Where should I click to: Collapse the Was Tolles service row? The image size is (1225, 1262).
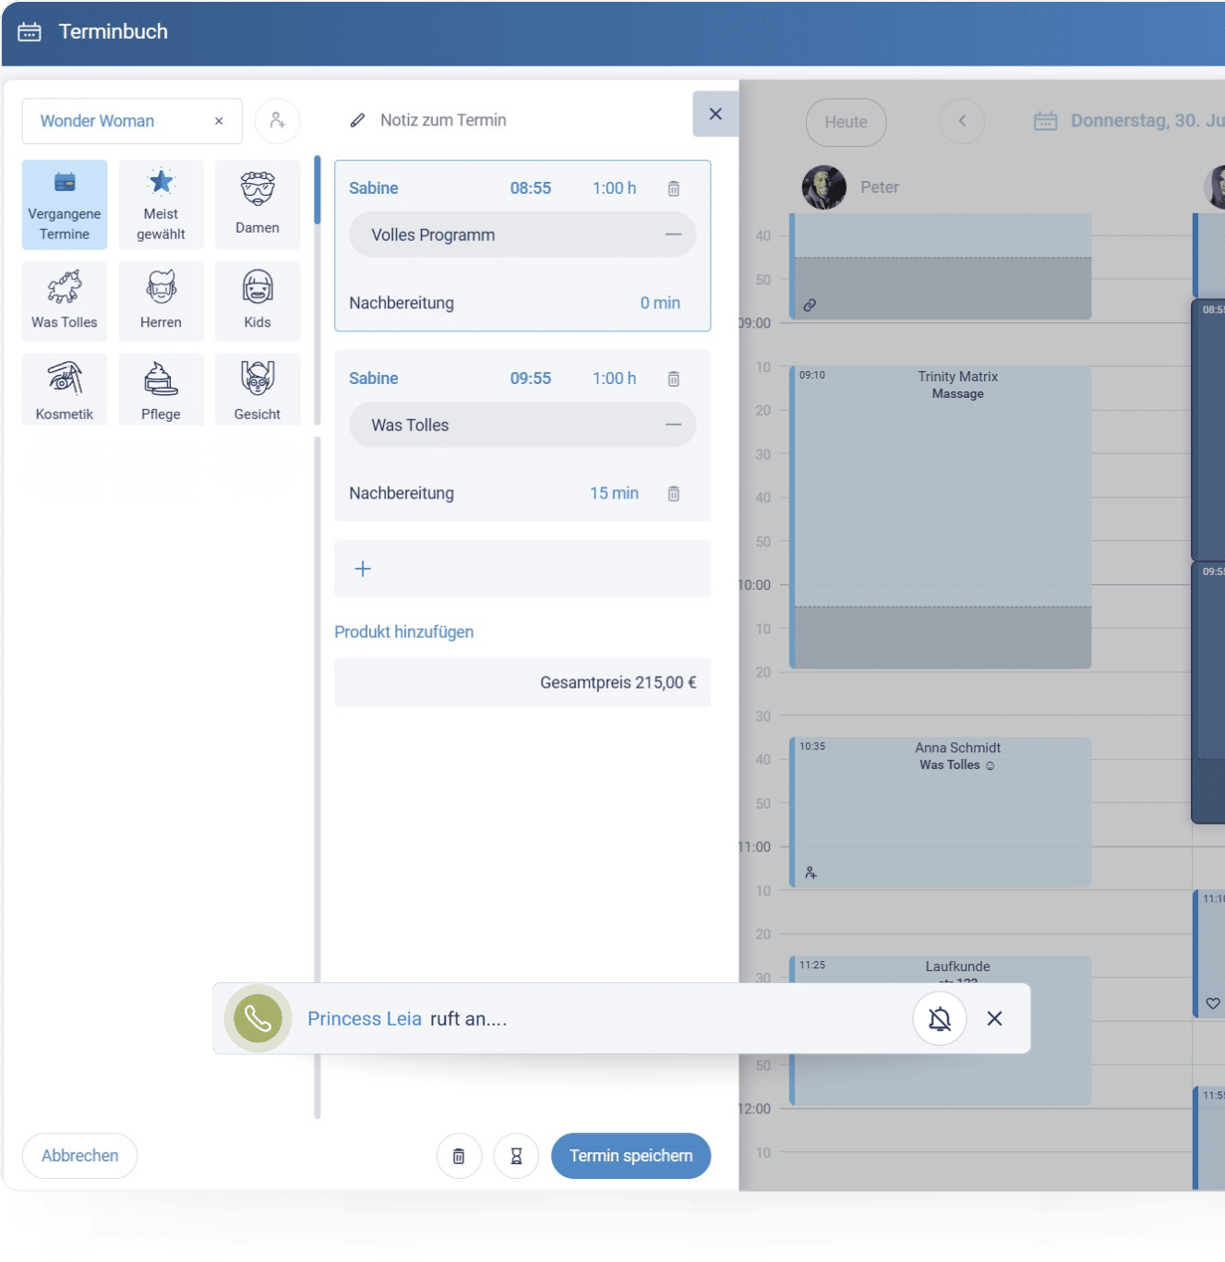(x=674, y=426)
